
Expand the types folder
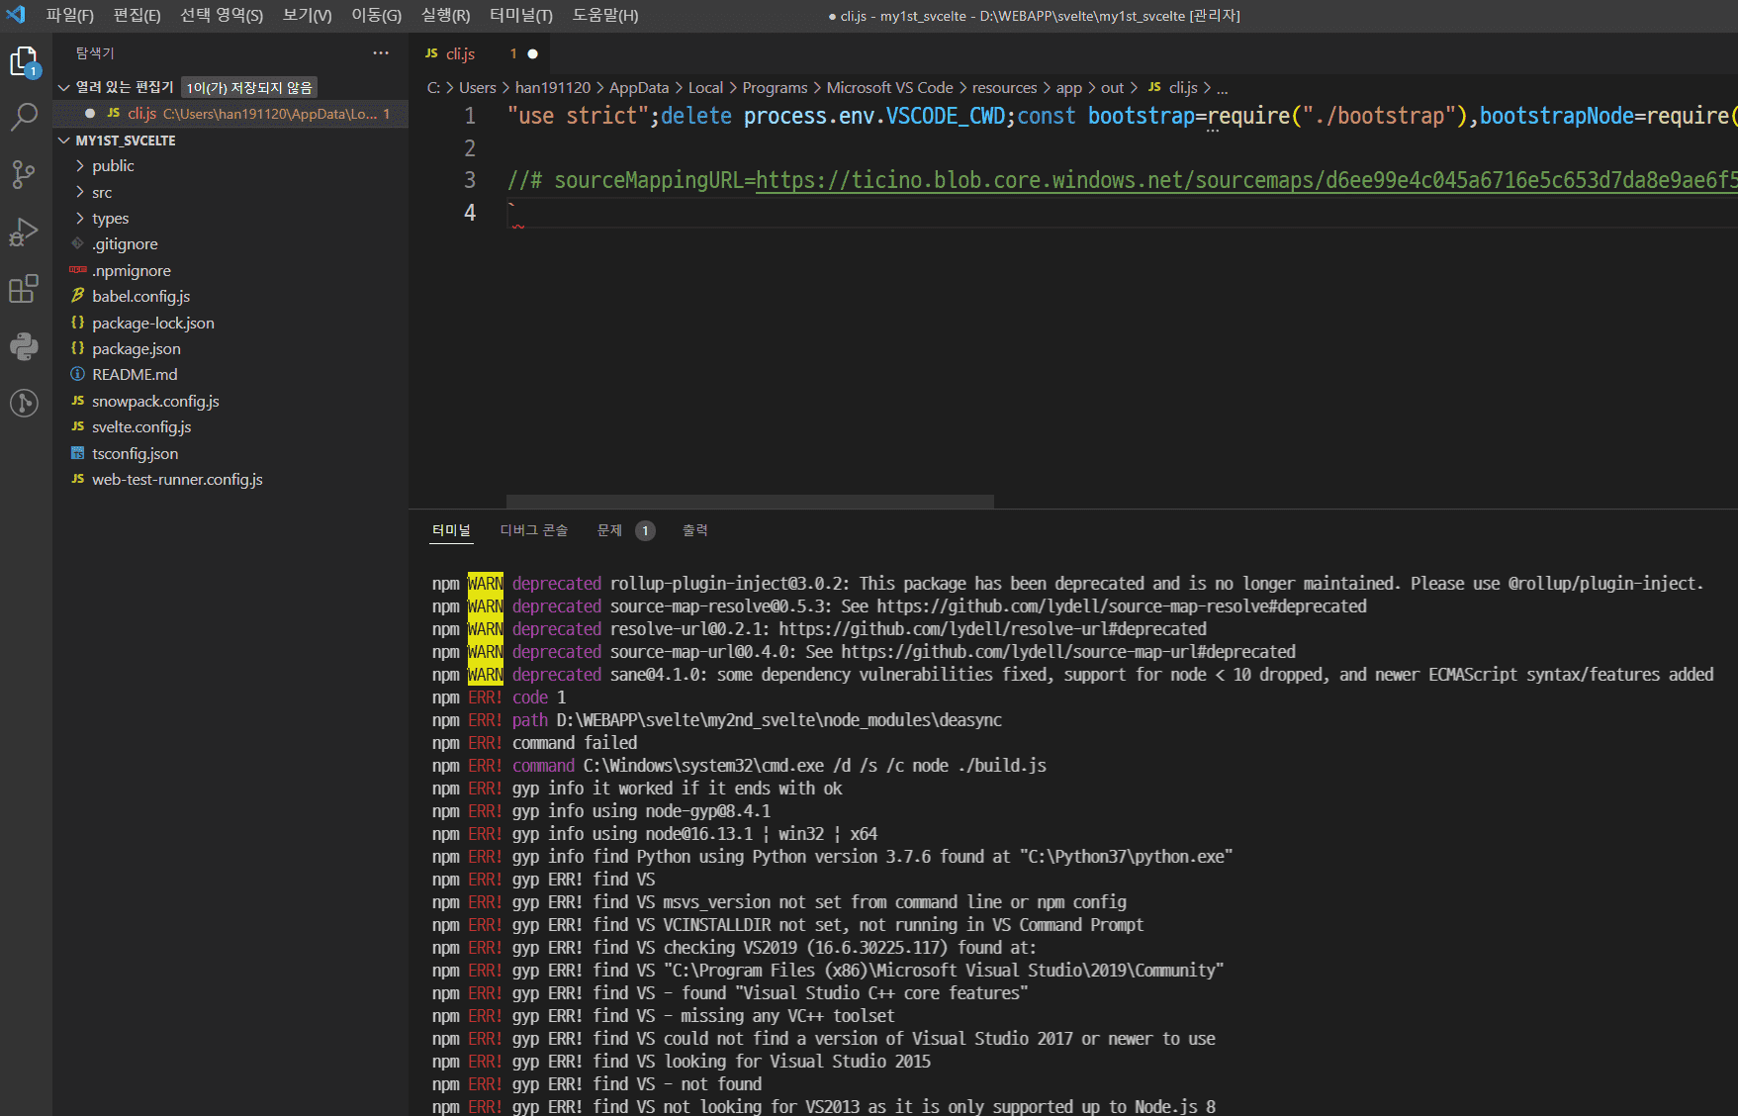click(x=110, y=219)
